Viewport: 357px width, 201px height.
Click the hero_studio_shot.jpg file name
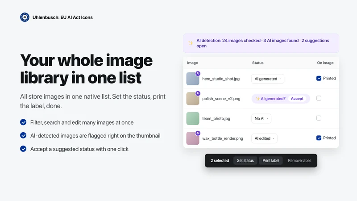[221, 79]
